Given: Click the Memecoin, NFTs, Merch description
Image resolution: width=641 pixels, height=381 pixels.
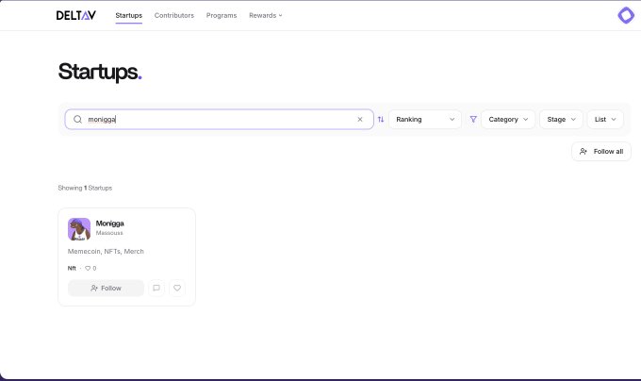Looking at the screenshot, I should point(106,252).
